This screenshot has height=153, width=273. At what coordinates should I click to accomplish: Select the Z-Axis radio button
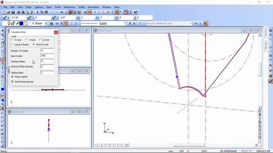point(40,40)
